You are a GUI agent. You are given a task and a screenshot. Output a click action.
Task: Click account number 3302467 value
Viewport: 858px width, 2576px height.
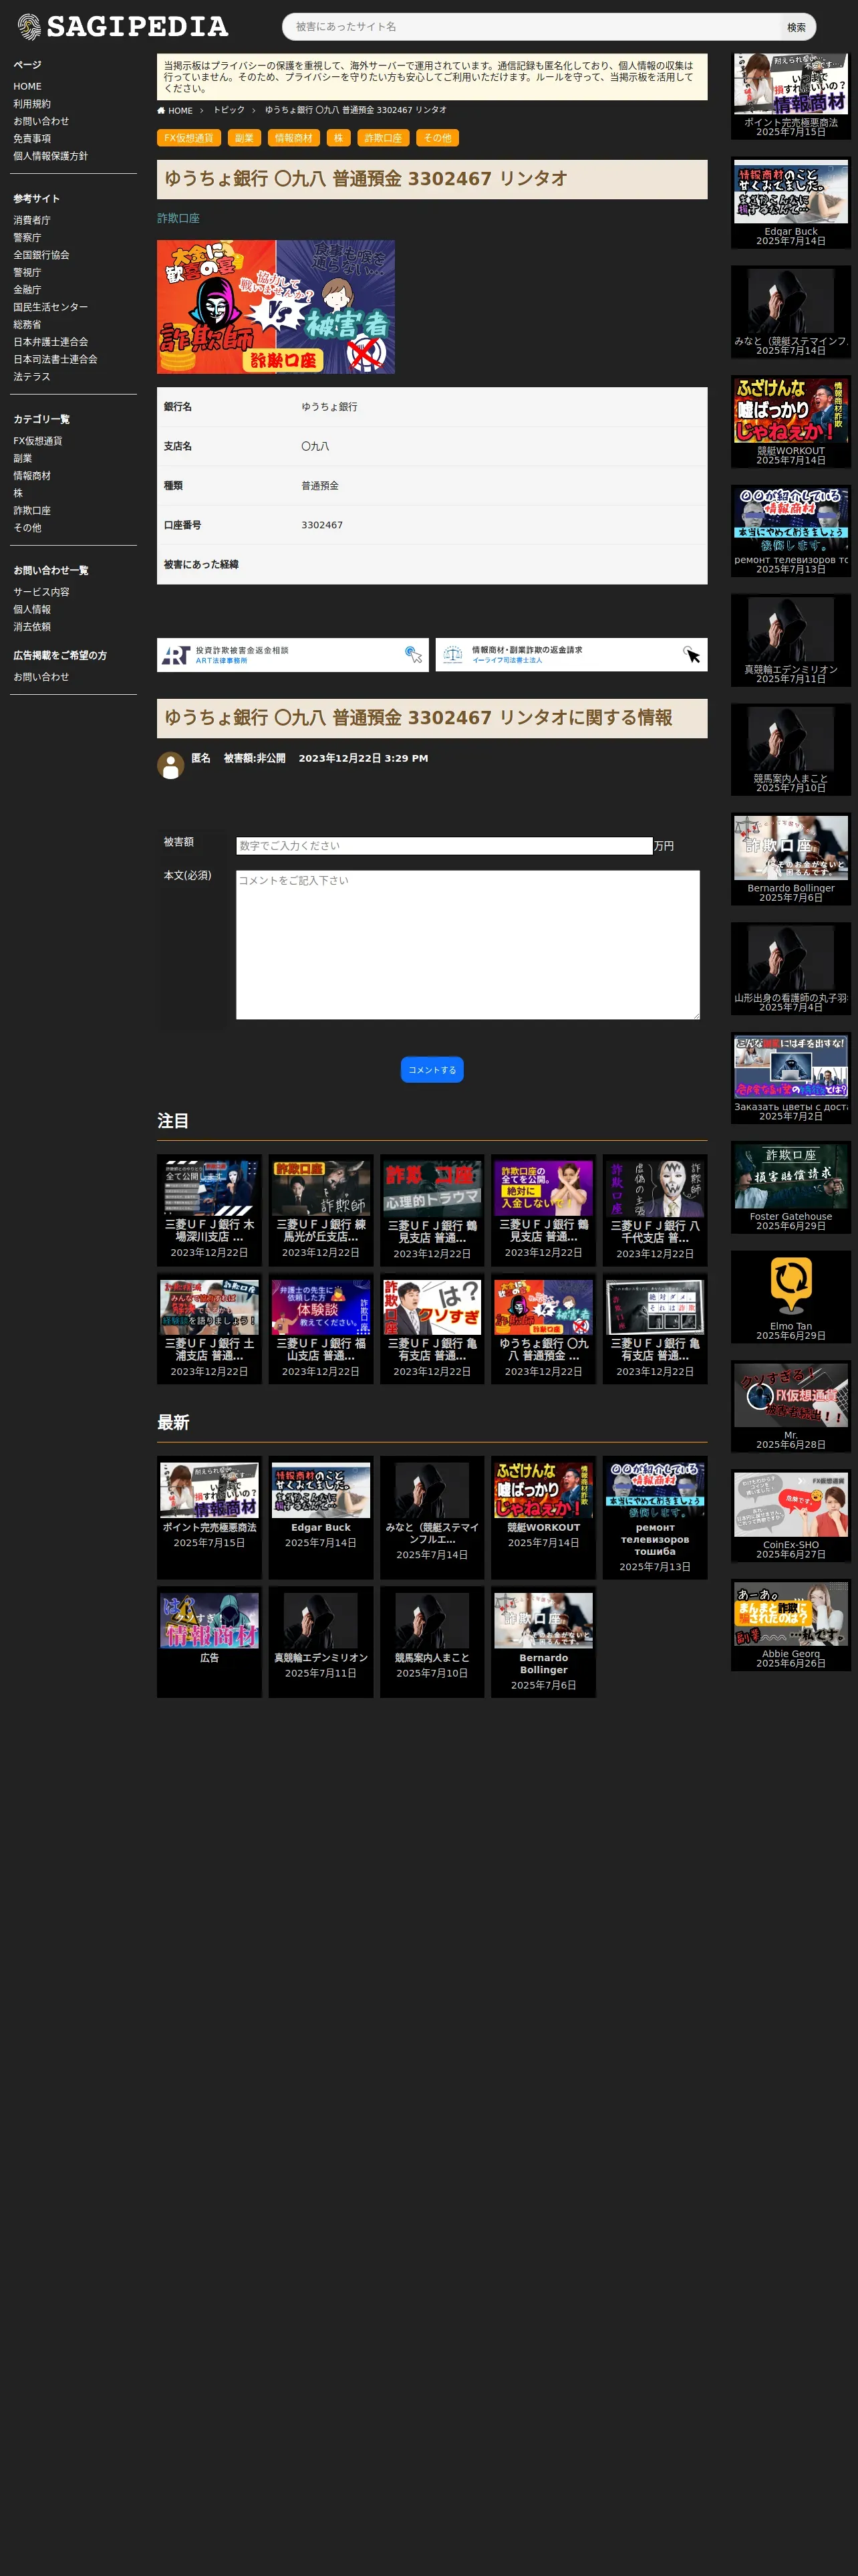[321, 525]
